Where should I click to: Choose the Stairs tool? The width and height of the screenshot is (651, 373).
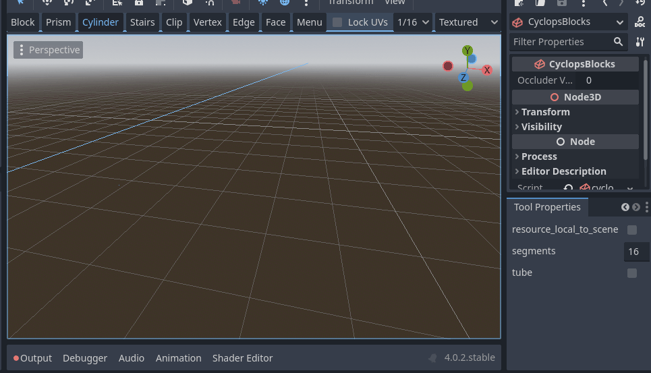point(142,22)
